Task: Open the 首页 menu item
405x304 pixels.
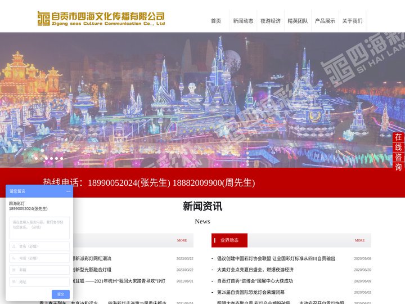Action: click(x=216, y=21)
